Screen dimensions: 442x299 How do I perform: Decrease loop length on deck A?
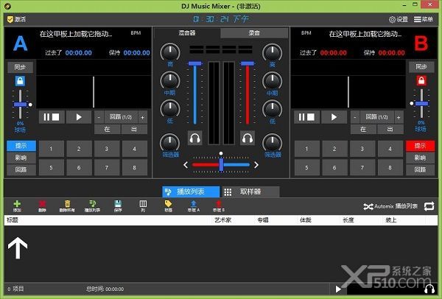pyautogui.click(x=99, y=117)
